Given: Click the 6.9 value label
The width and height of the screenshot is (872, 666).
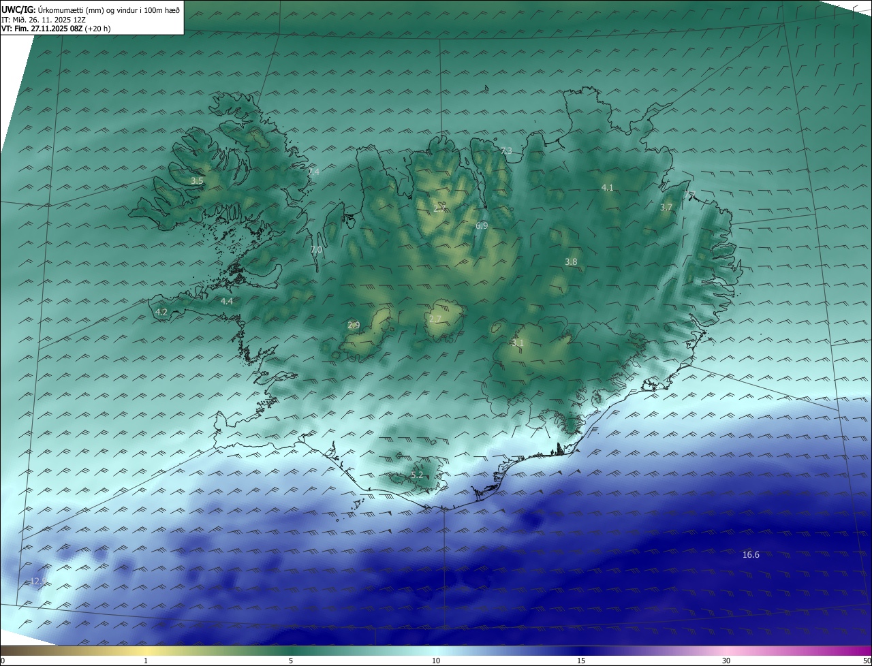Looking at the screenshot, I should coord(482,225).
